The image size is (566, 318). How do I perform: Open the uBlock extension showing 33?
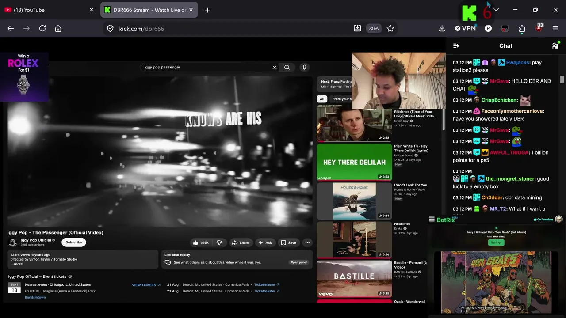point(539,27)
